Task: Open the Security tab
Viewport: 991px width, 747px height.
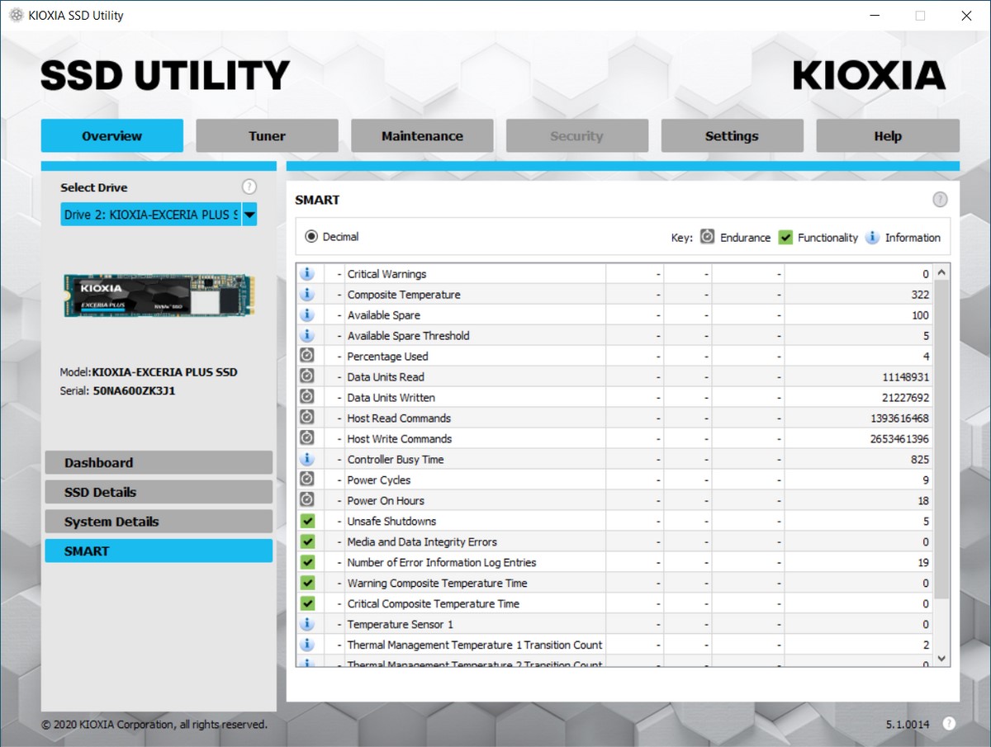Action: [x=576, y=136]
